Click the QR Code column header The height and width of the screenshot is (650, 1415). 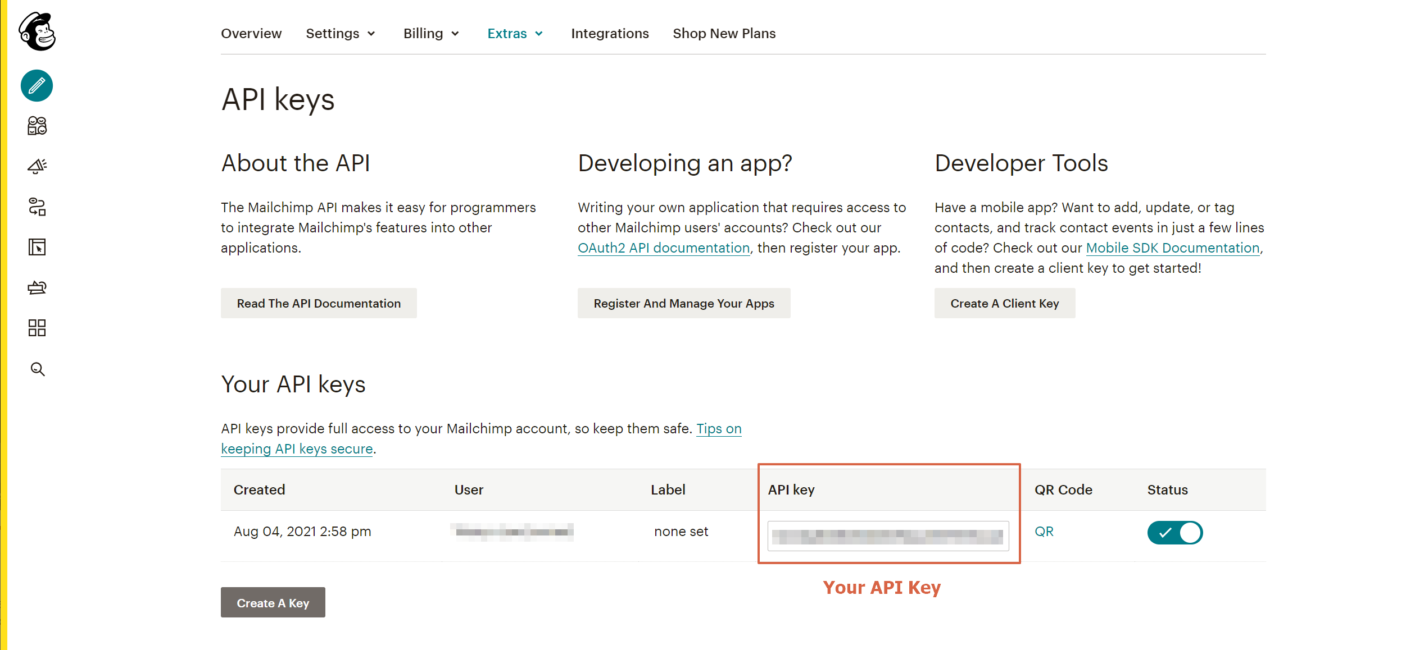coord(1063,490)
